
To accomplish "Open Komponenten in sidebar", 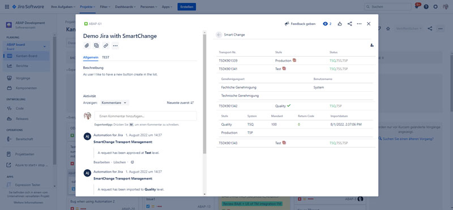I will 26,88.
